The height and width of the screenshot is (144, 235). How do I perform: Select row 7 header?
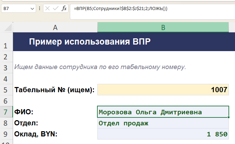tap(6, 112)
